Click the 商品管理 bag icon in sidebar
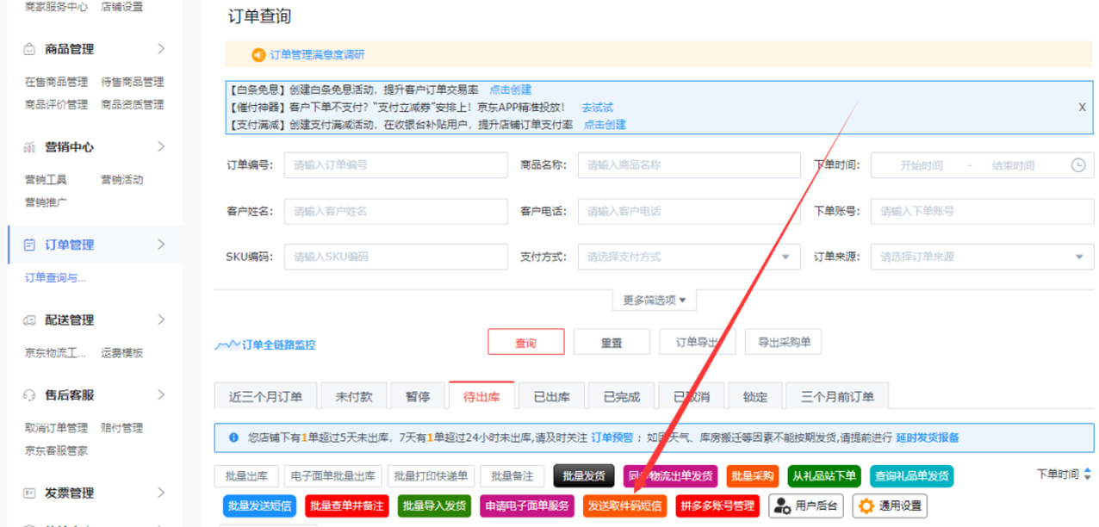The image size is (1099, 527). (x=29, y=49)
